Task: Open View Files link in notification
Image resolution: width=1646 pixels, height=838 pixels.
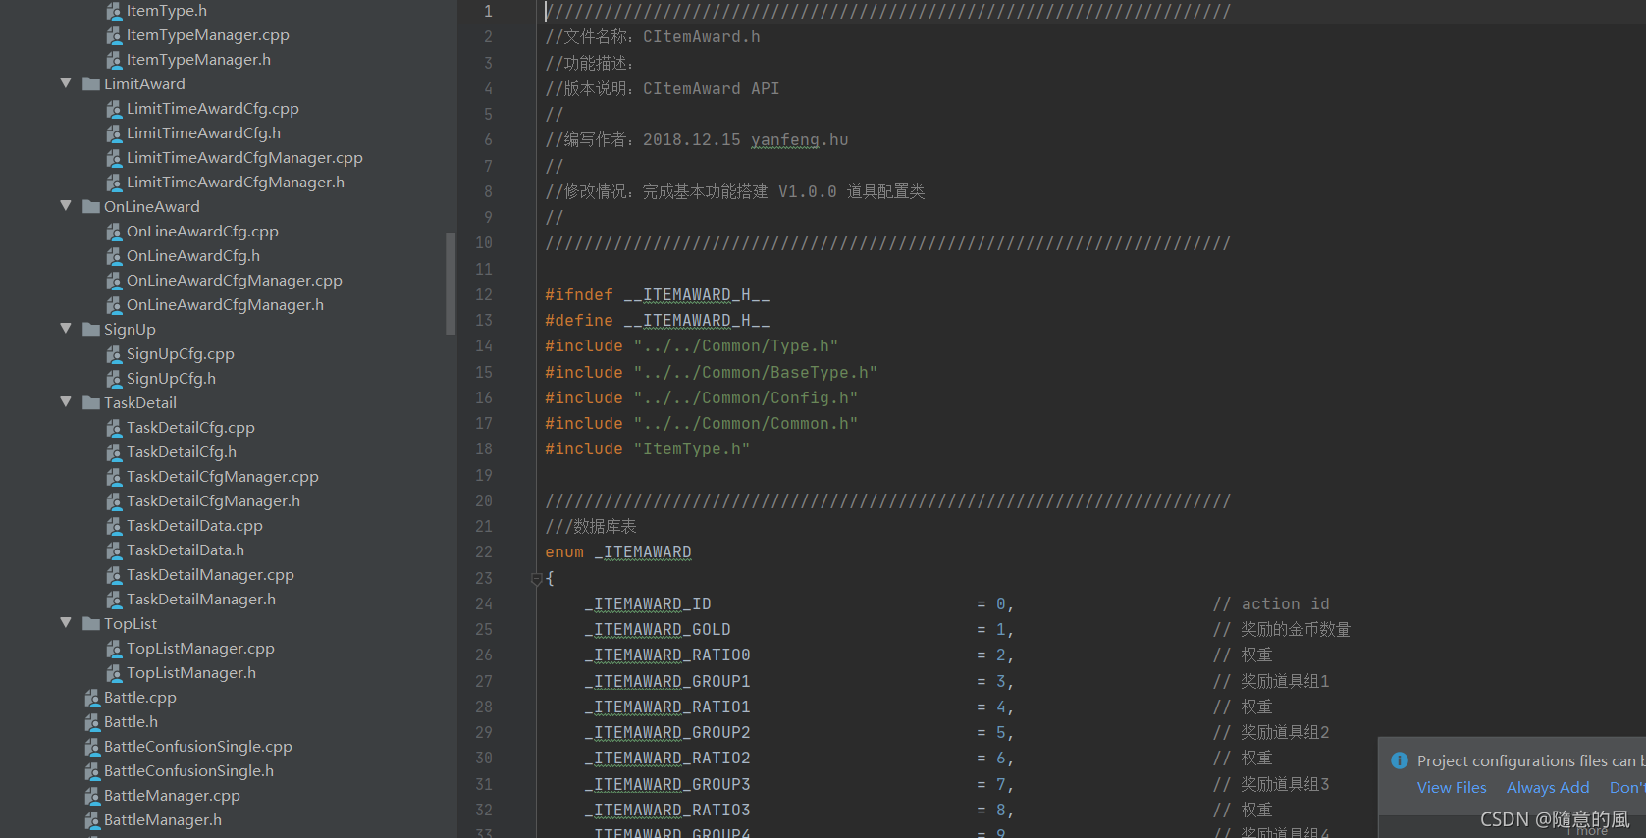Action: tap(1452, 787)
